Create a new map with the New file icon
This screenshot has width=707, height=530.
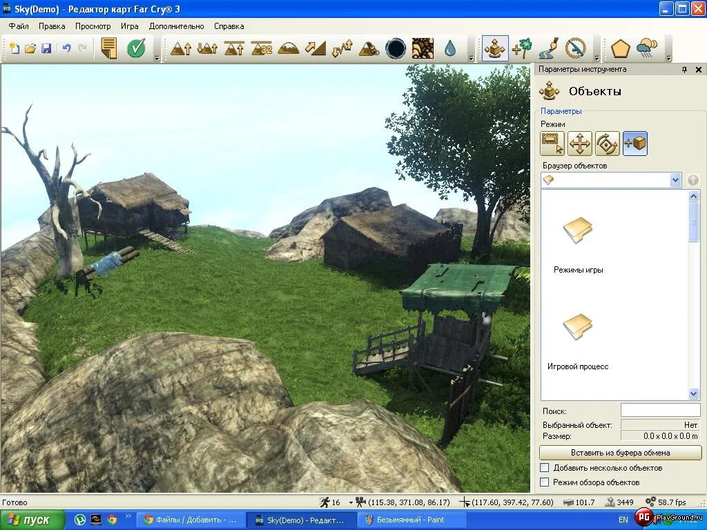pyautogui.click(x=15, y=48)
